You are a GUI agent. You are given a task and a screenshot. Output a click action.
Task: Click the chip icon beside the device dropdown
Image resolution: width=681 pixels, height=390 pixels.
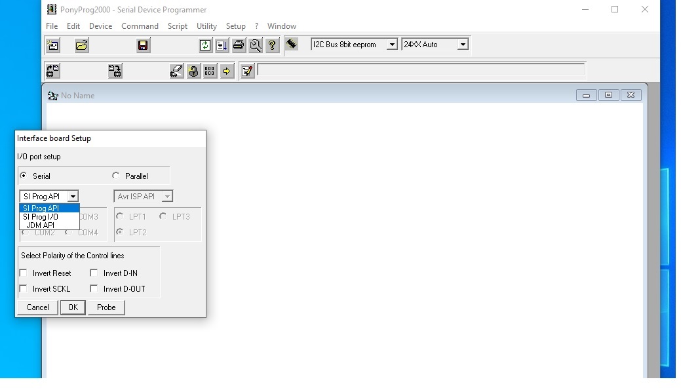[292, 44]
